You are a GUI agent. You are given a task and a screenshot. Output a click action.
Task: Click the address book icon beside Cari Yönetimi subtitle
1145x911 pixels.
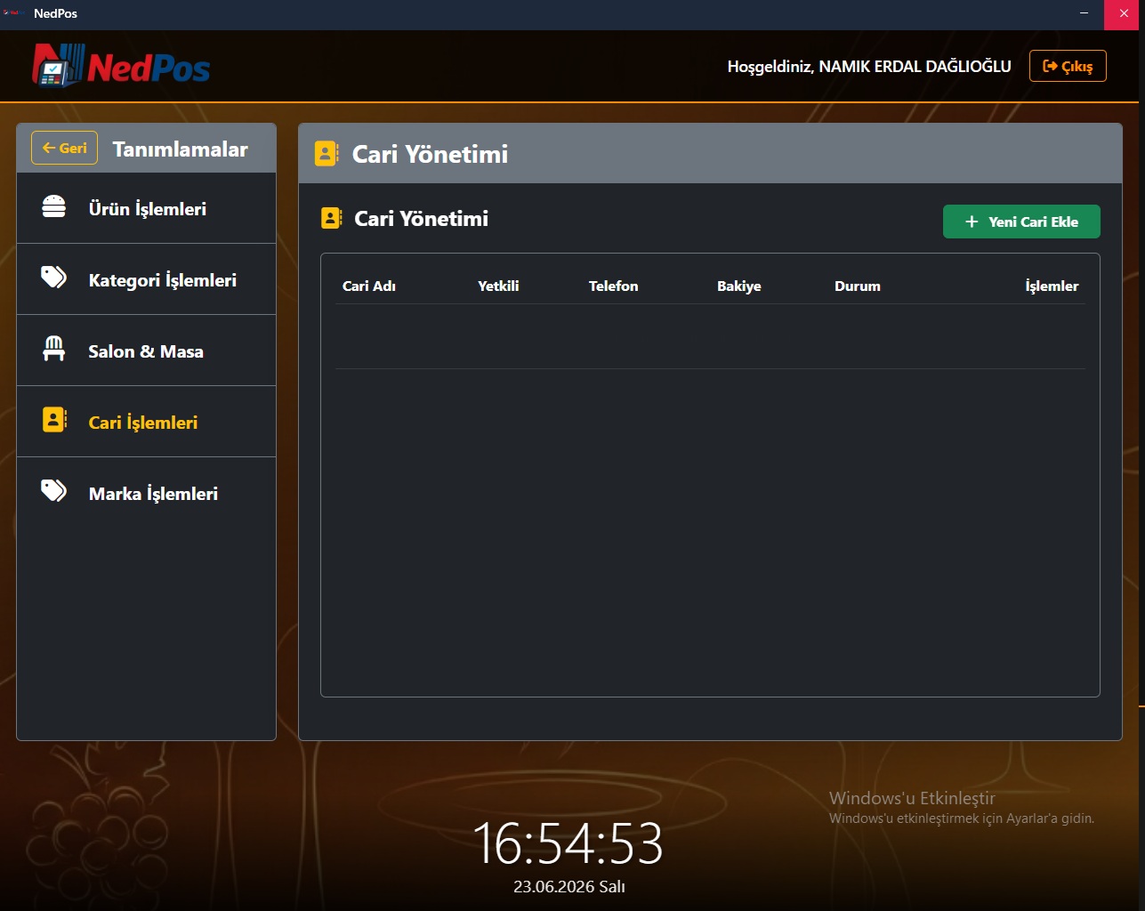pos(331,218)
